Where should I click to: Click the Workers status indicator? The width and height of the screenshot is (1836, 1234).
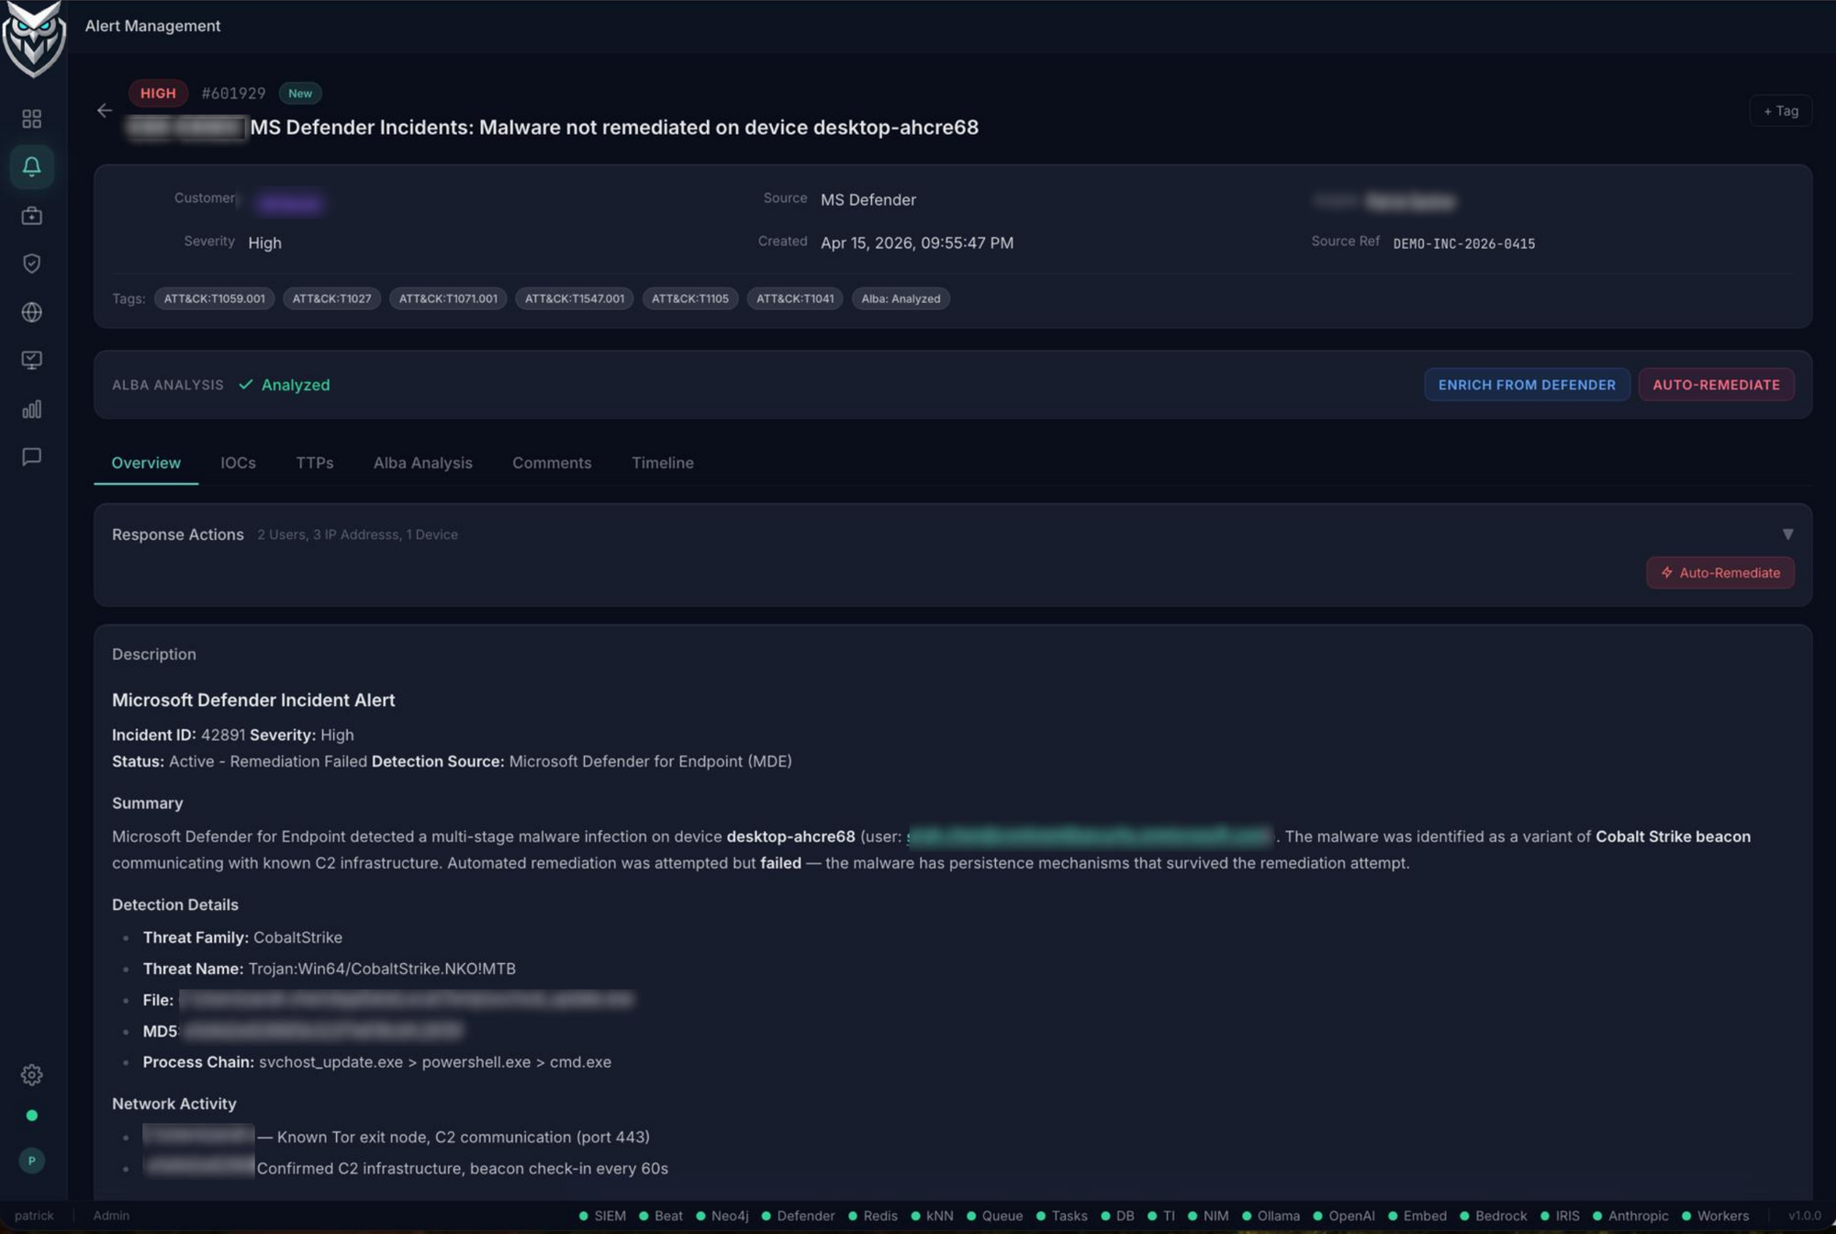tap(1715, 1216)
